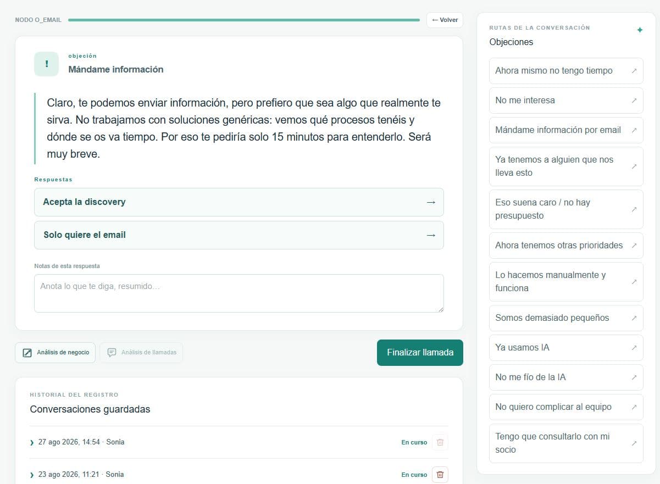Open Análisis de llamadas
660x484 pixels.
[141, 353]
